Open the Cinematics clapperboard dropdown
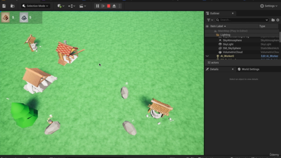 click(83, 6)
